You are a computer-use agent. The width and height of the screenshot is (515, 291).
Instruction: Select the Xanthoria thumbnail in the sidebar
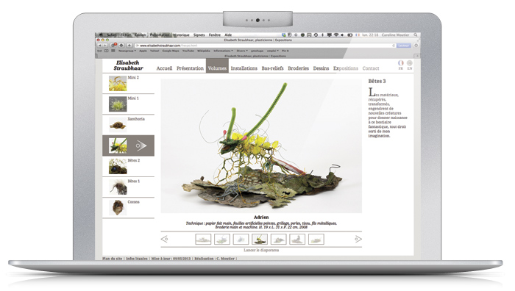pyautogui.click(x=128, y=125)
